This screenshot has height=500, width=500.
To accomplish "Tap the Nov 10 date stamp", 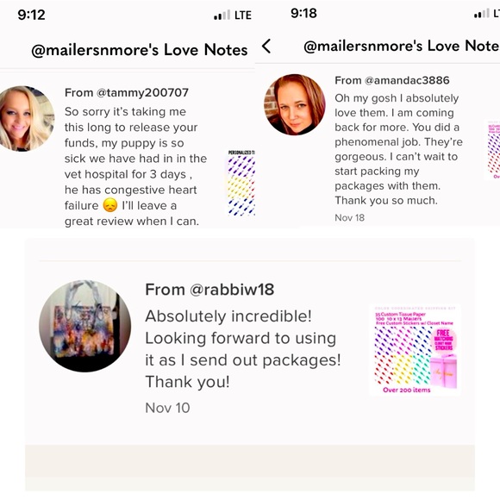I will click(167, 408).
